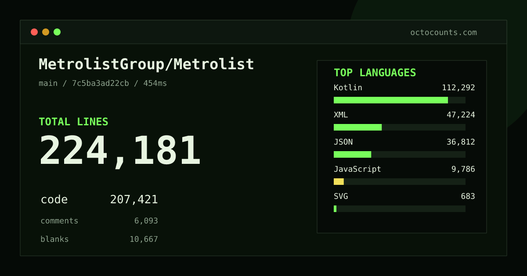The image size is (527, 276).
Task: Select the 6,093 comments value
Action: pyautogui.click(x=146, y=221)
